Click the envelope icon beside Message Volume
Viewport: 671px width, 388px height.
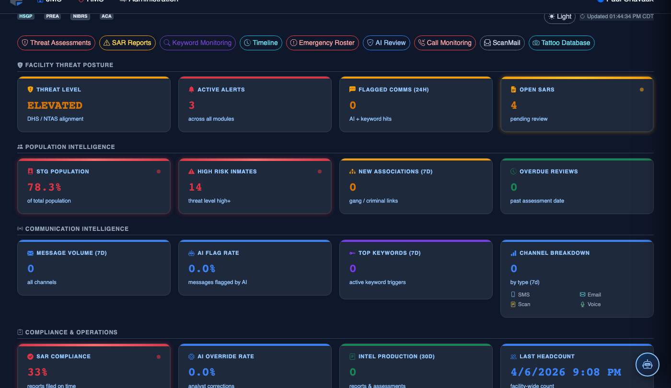[x=30, y=253]
